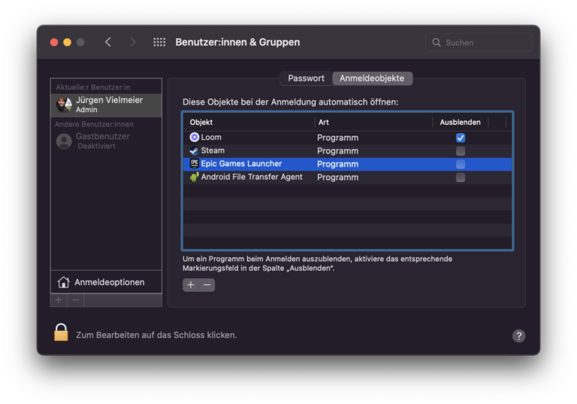This screenshot has width=577, height=404.
Task: Select Gastbenutzer in the user list
Action: click(x=107, y=141)
